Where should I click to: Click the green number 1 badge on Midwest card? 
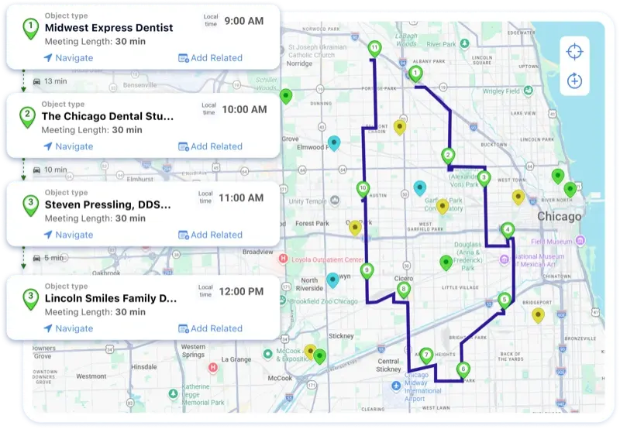click(x=30, y=29)
